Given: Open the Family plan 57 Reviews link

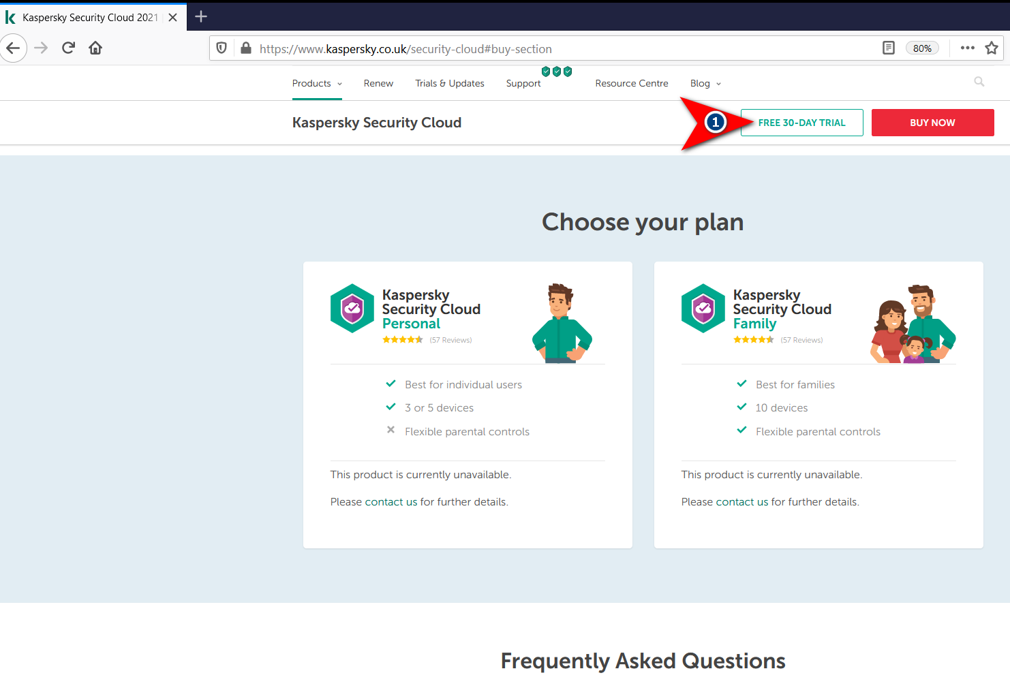Looking at the screenshot, I should coord(802,340).
